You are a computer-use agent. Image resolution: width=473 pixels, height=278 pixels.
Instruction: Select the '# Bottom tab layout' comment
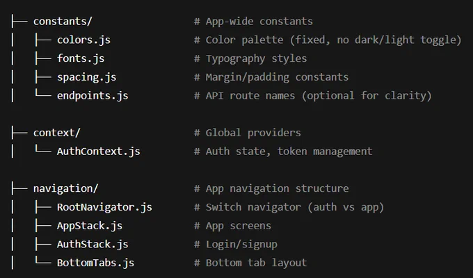[250, 263]
